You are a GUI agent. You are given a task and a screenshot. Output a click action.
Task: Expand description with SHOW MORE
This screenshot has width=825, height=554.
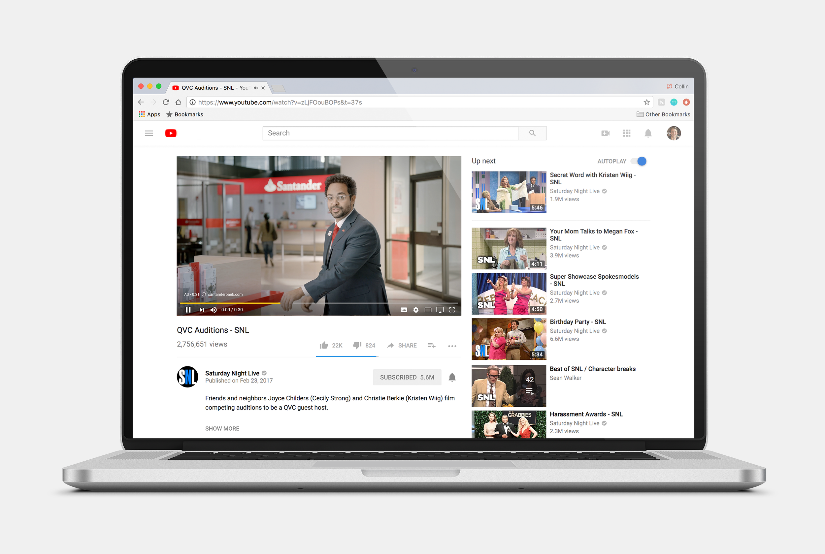222,428
